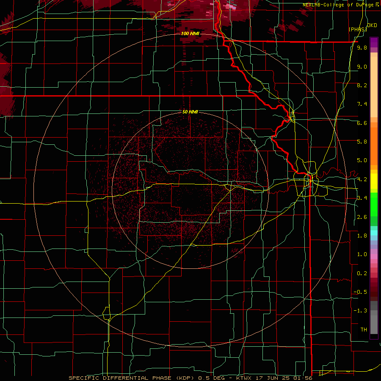This screenshot has height=381, width=381.
Task: Click the "2.6" color scale value
Action: click(x=362, y=217)
